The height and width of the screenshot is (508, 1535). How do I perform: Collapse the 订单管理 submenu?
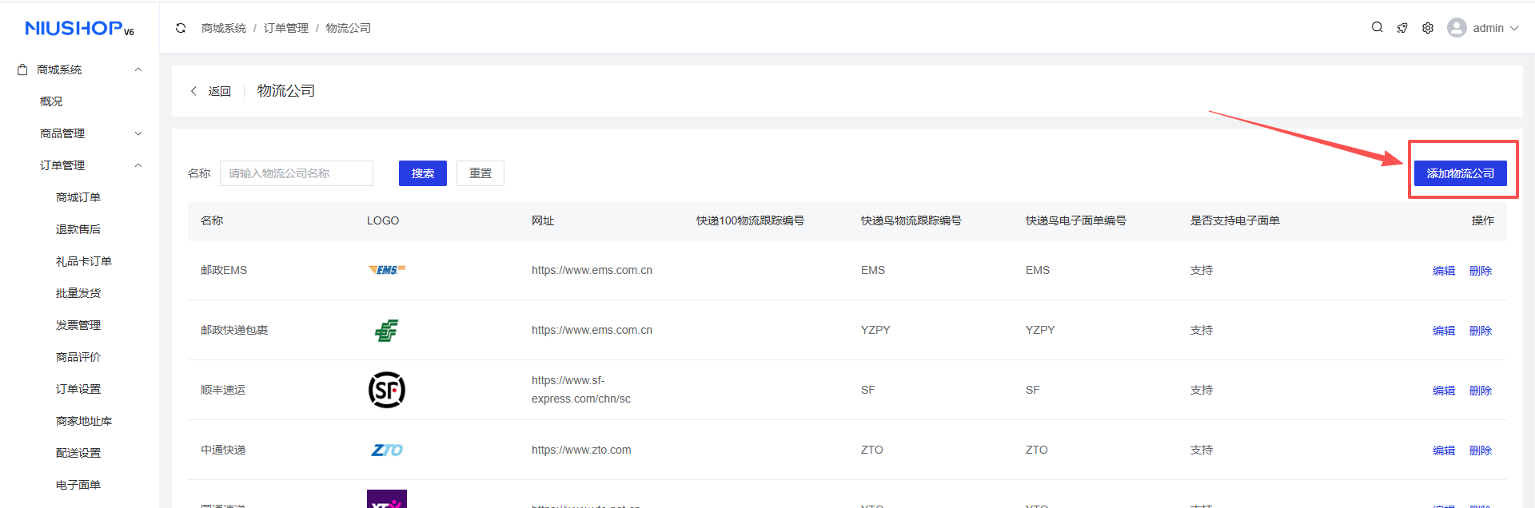[138, 165]
